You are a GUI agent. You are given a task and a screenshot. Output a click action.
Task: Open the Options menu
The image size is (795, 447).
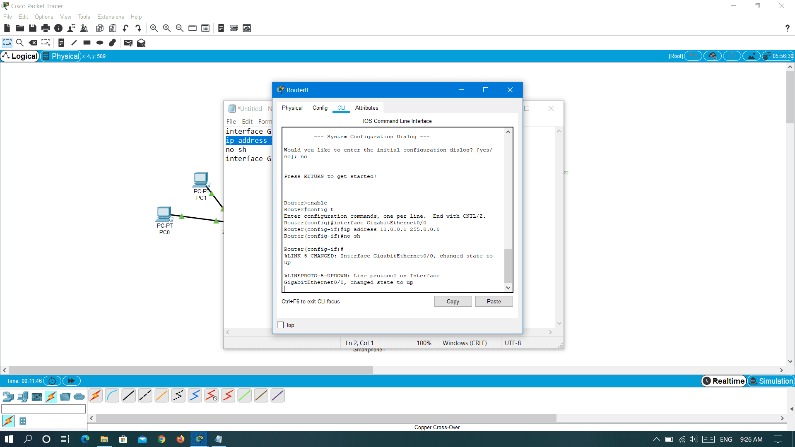(x=44, y=17)
